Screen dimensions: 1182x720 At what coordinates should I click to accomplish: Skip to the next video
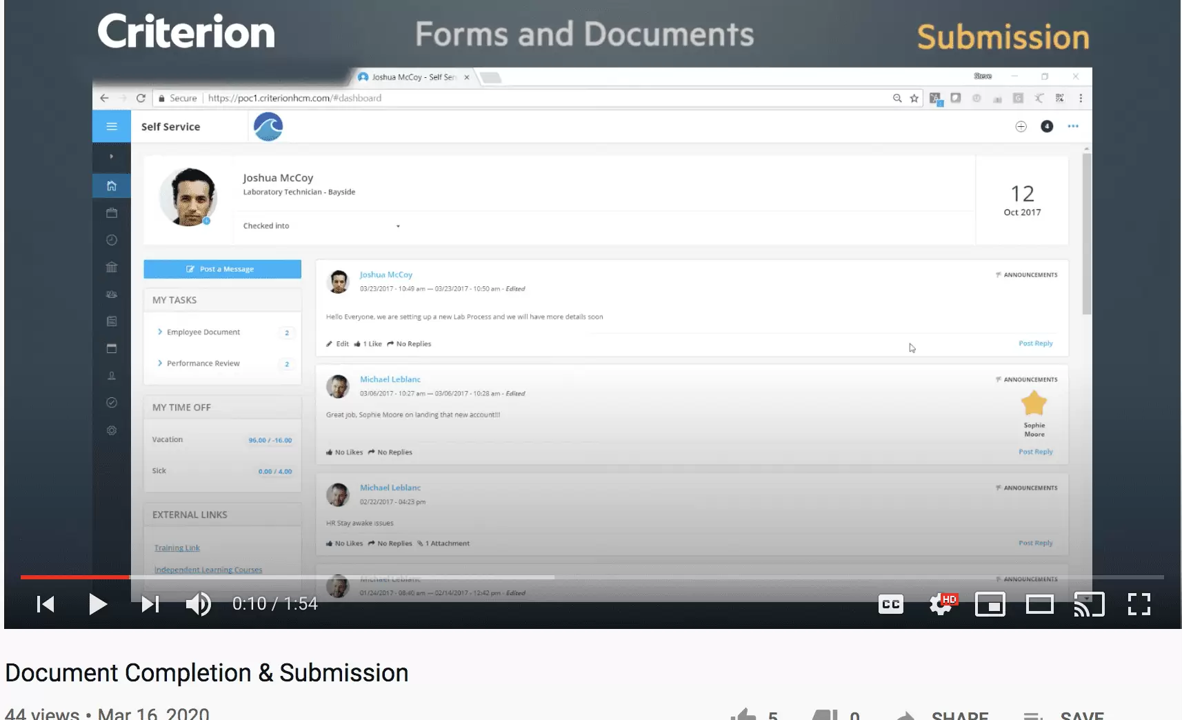click(150, 604)
